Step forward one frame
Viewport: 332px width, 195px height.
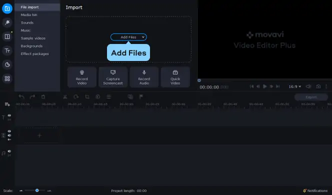coord(271,86)
